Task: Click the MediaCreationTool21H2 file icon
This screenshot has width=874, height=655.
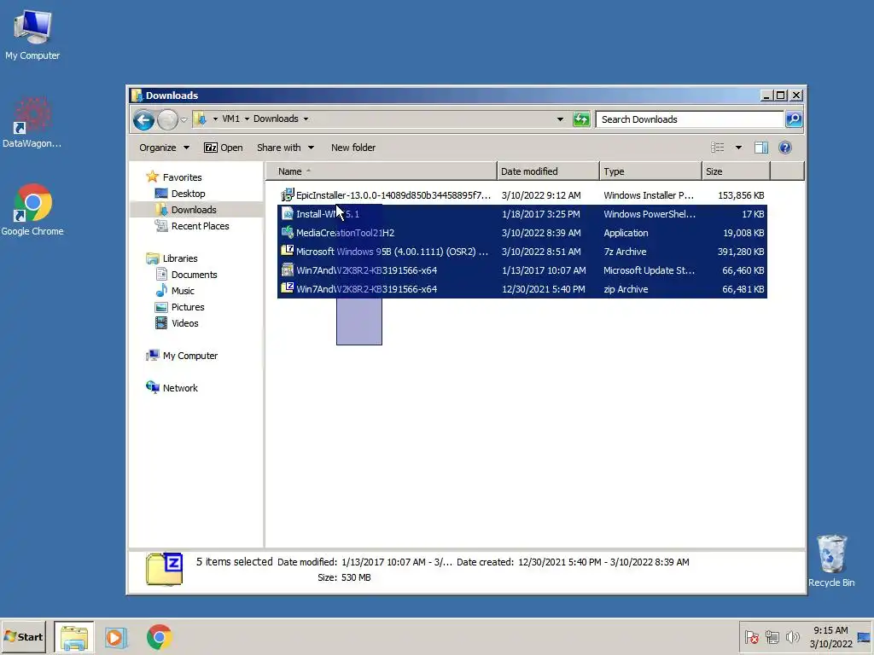Action: (287, 233)
